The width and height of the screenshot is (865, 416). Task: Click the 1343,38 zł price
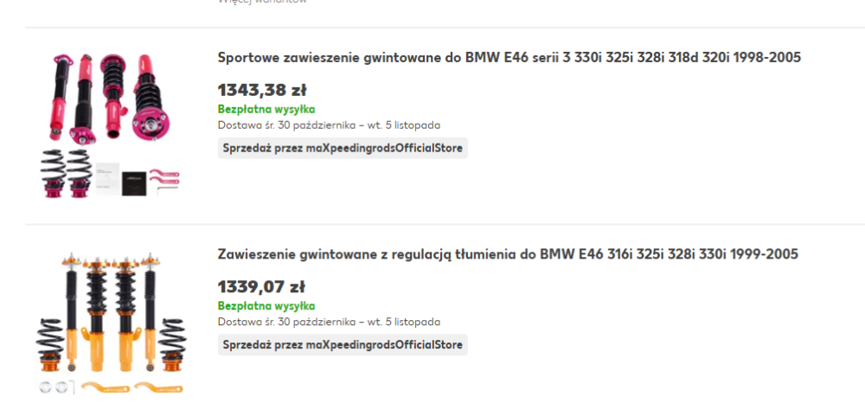pyautogui.click(x=261, y=90)
